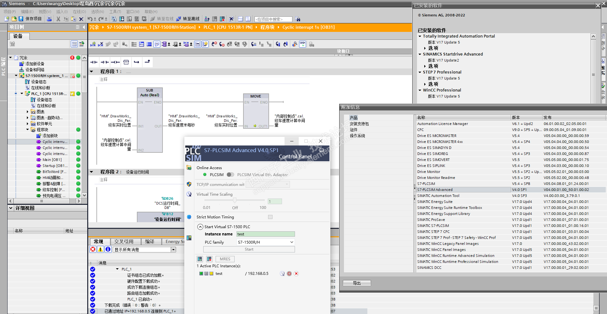Undo the last action

point(90,19)
